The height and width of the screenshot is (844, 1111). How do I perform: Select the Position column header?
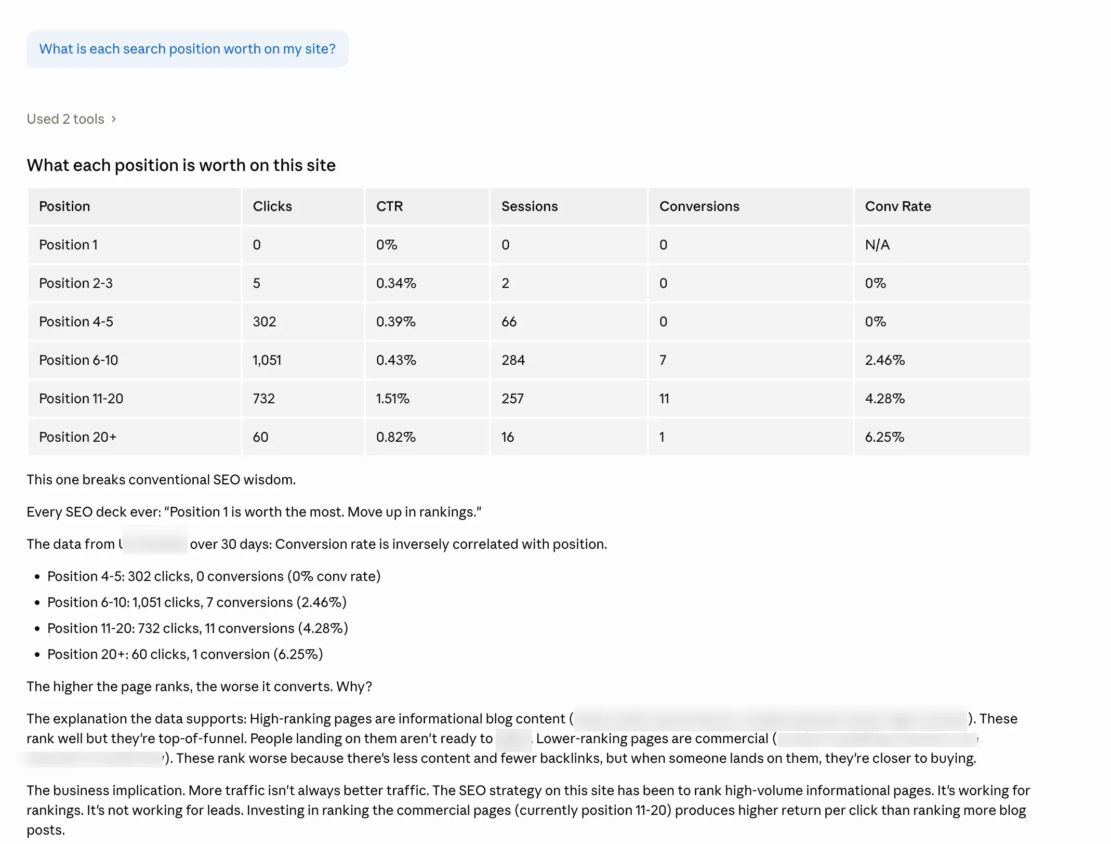pos(64,206)
